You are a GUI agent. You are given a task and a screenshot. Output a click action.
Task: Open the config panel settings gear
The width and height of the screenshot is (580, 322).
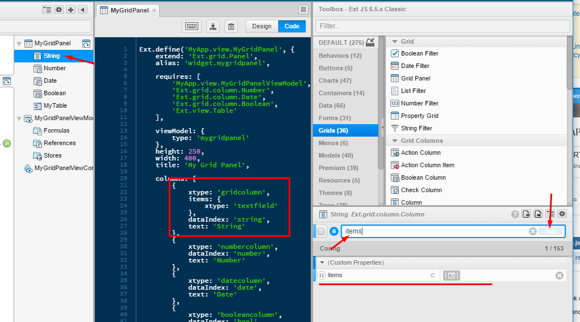pos(562,214)
